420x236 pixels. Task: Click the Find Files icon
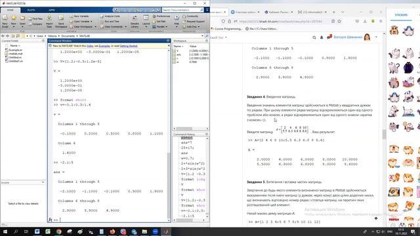click(35, 19)
